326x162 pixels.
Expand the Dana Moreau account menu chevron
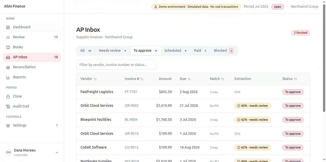click(57, 152)
